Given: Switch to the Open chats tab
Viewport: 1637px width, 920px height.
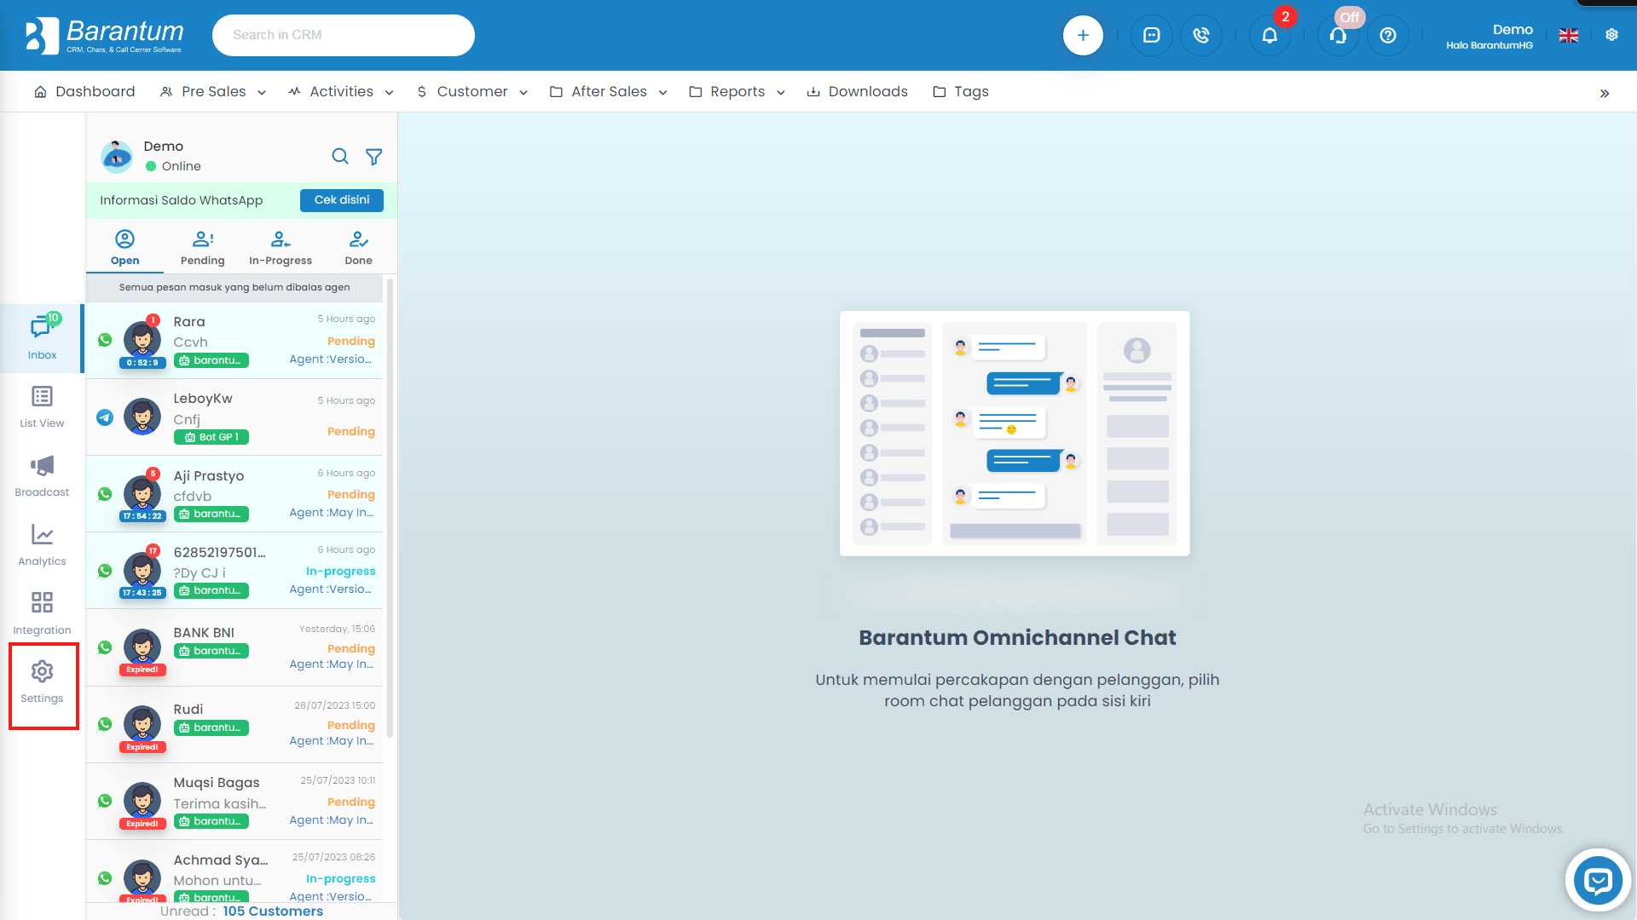Looking at the screenshot, I should (x=124, y=248).
